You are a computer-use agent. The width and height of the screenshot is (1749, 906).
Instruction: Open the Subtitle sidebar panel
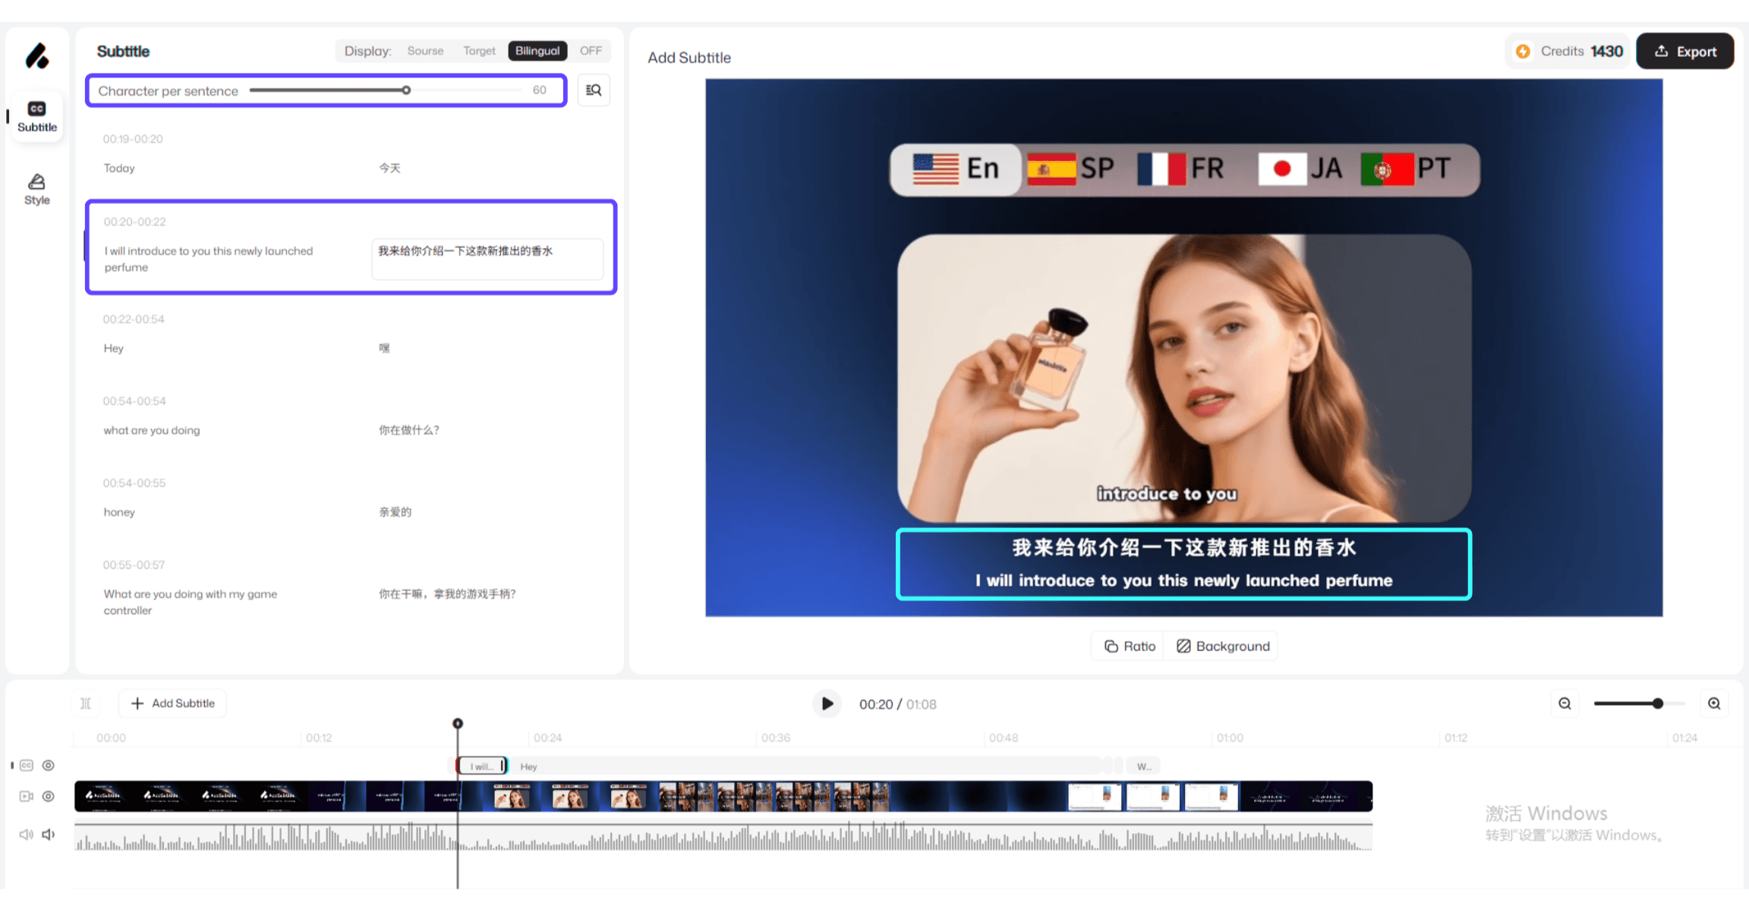36,116
